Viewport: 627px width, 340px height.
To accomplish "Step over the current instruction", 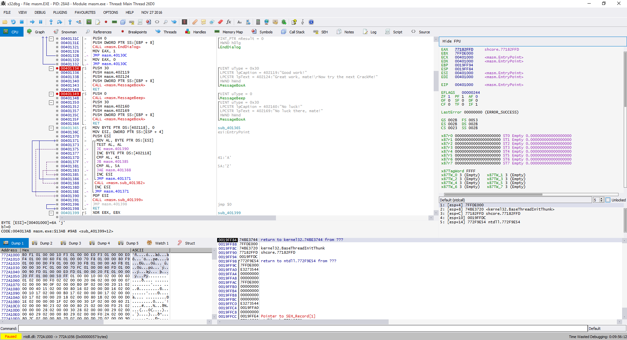I will (59, 22).
